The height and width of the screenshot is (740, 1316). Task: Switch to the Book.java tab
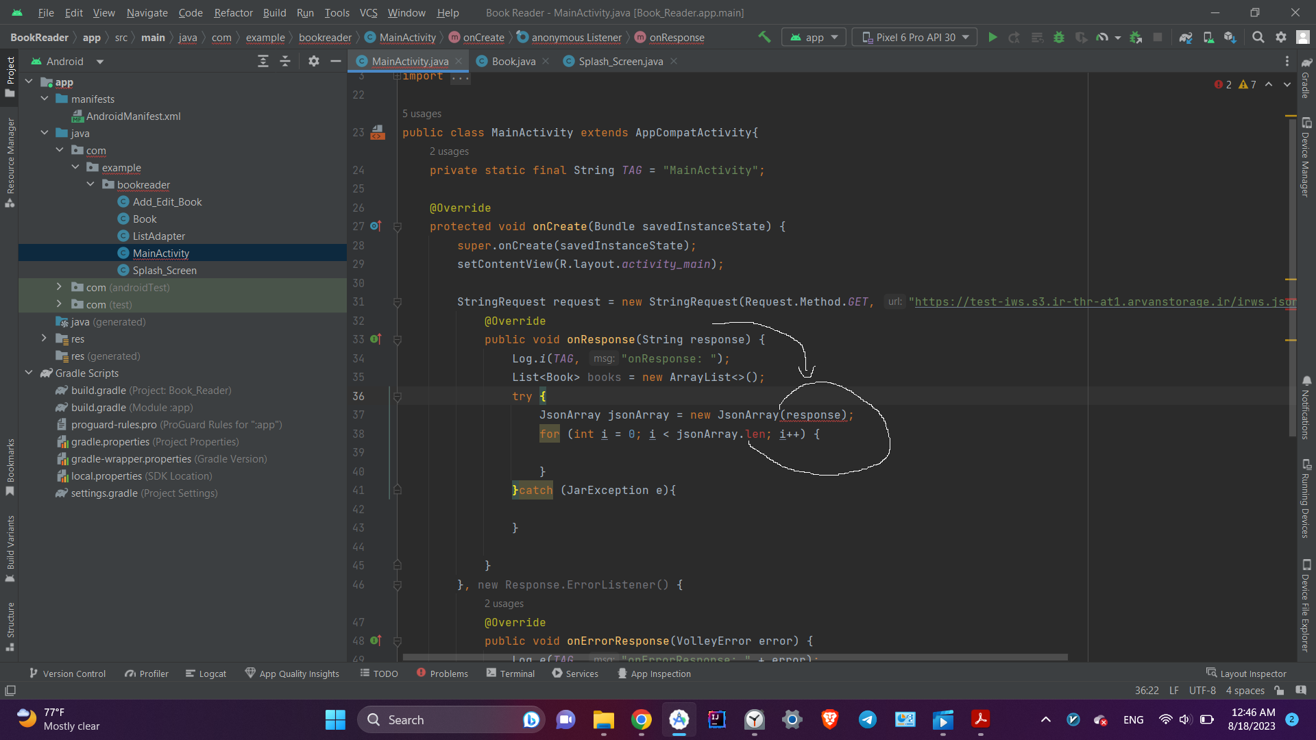(x=513, y=61)
